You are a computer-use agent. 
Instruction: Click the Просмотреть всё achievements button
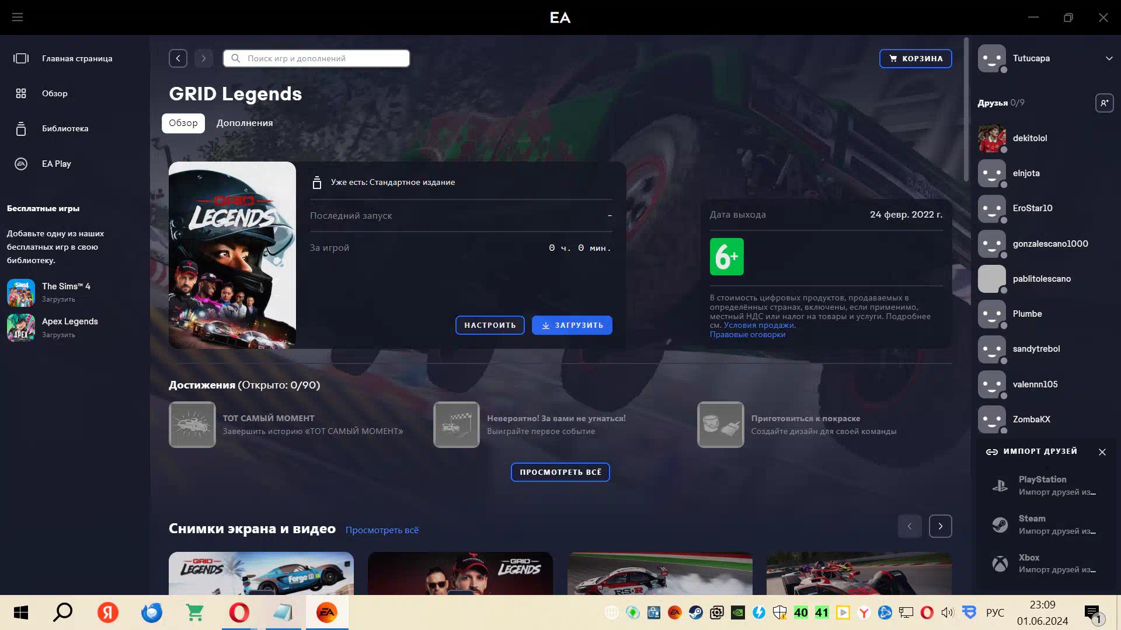click(x=560, y=472)
